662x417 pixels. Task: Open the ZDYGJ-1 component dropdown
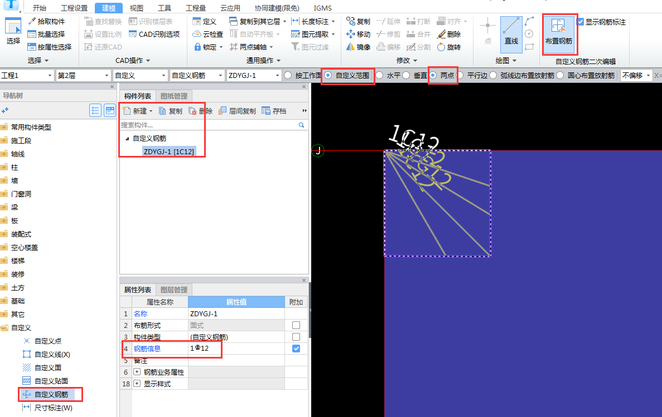[254, 76]
